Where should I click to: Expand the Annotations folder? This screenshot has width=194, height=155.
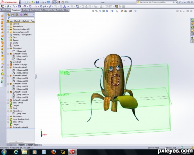tap(8, 26)
